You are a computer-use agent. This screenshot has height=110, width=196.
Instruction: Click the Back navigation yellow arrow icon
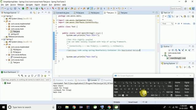click(123, 9)
